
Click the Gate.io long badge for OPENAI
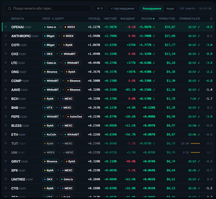50,27
